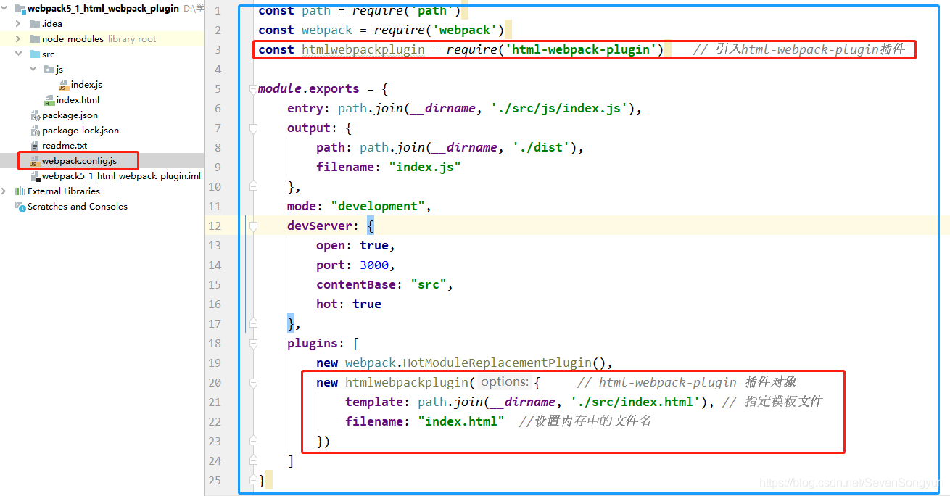
Task: Fold the devServer block at line 12
Action: point(253,226)
